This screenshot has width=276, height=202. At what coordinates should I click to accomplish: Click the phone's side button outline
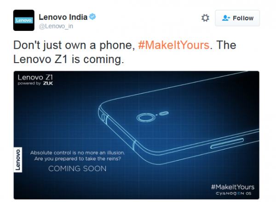coord(227,144)
